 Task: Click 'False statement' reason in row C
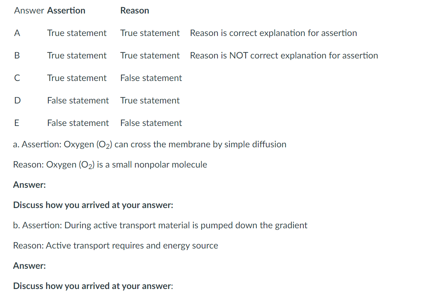151,78
